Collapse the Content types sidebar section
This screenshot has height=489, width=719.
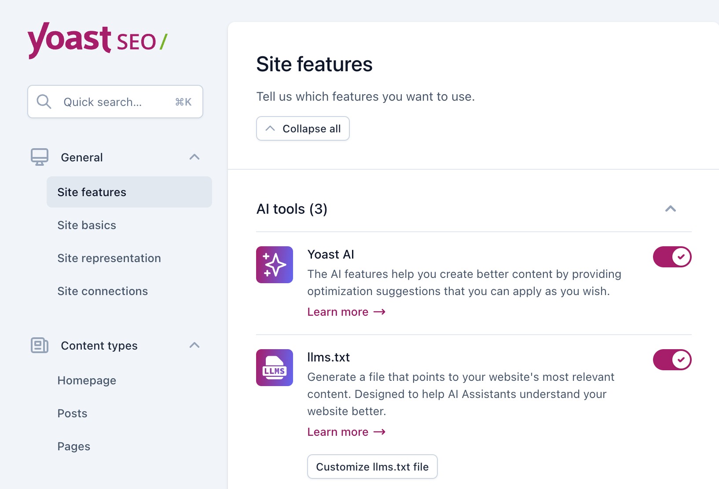194,345
